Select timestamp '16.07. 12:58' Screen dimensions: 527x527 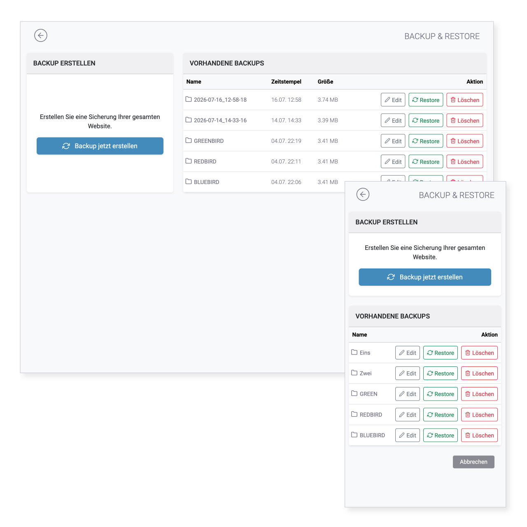[286, 100]
